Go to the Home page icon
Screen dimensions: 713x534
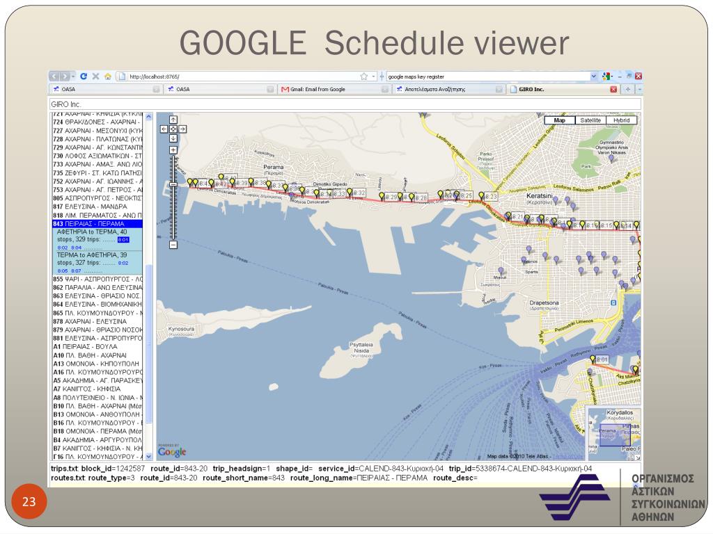108,76
